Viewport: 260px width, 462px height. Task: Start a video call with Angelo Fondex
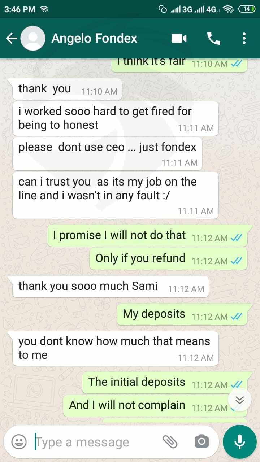[x=179, y=38]
